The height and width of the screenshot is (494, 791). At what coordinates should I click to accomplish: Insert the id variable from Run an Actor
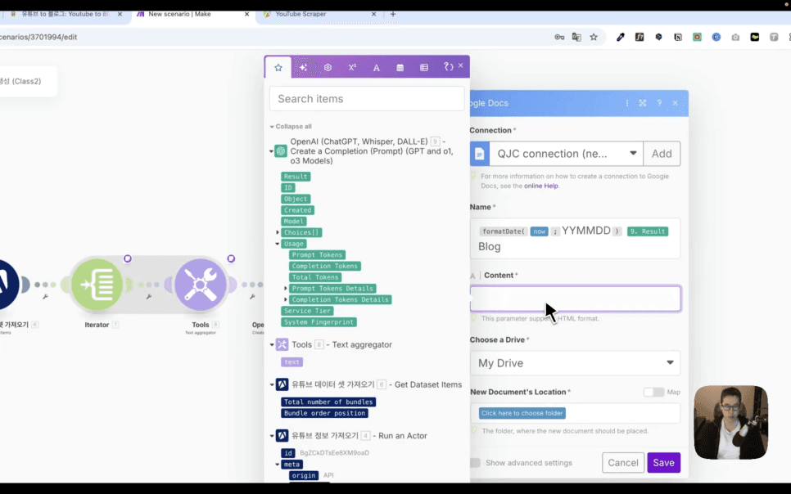tap(288, 452)
